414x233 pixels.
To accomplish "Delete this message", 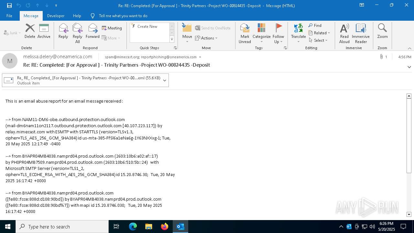I will tap(30, 31).
